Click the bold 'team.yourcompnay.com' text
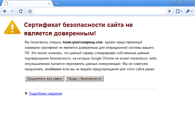Image resolution: width=195 pixels, height=140 pixels. pos(83,42)
